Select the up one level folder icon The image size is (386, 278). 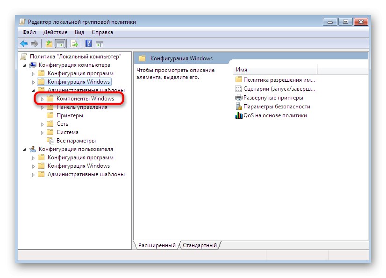tap(48, 43)
